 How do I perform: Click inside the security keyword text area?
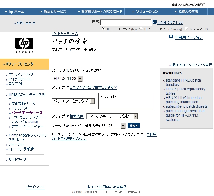tap(125, 101)
